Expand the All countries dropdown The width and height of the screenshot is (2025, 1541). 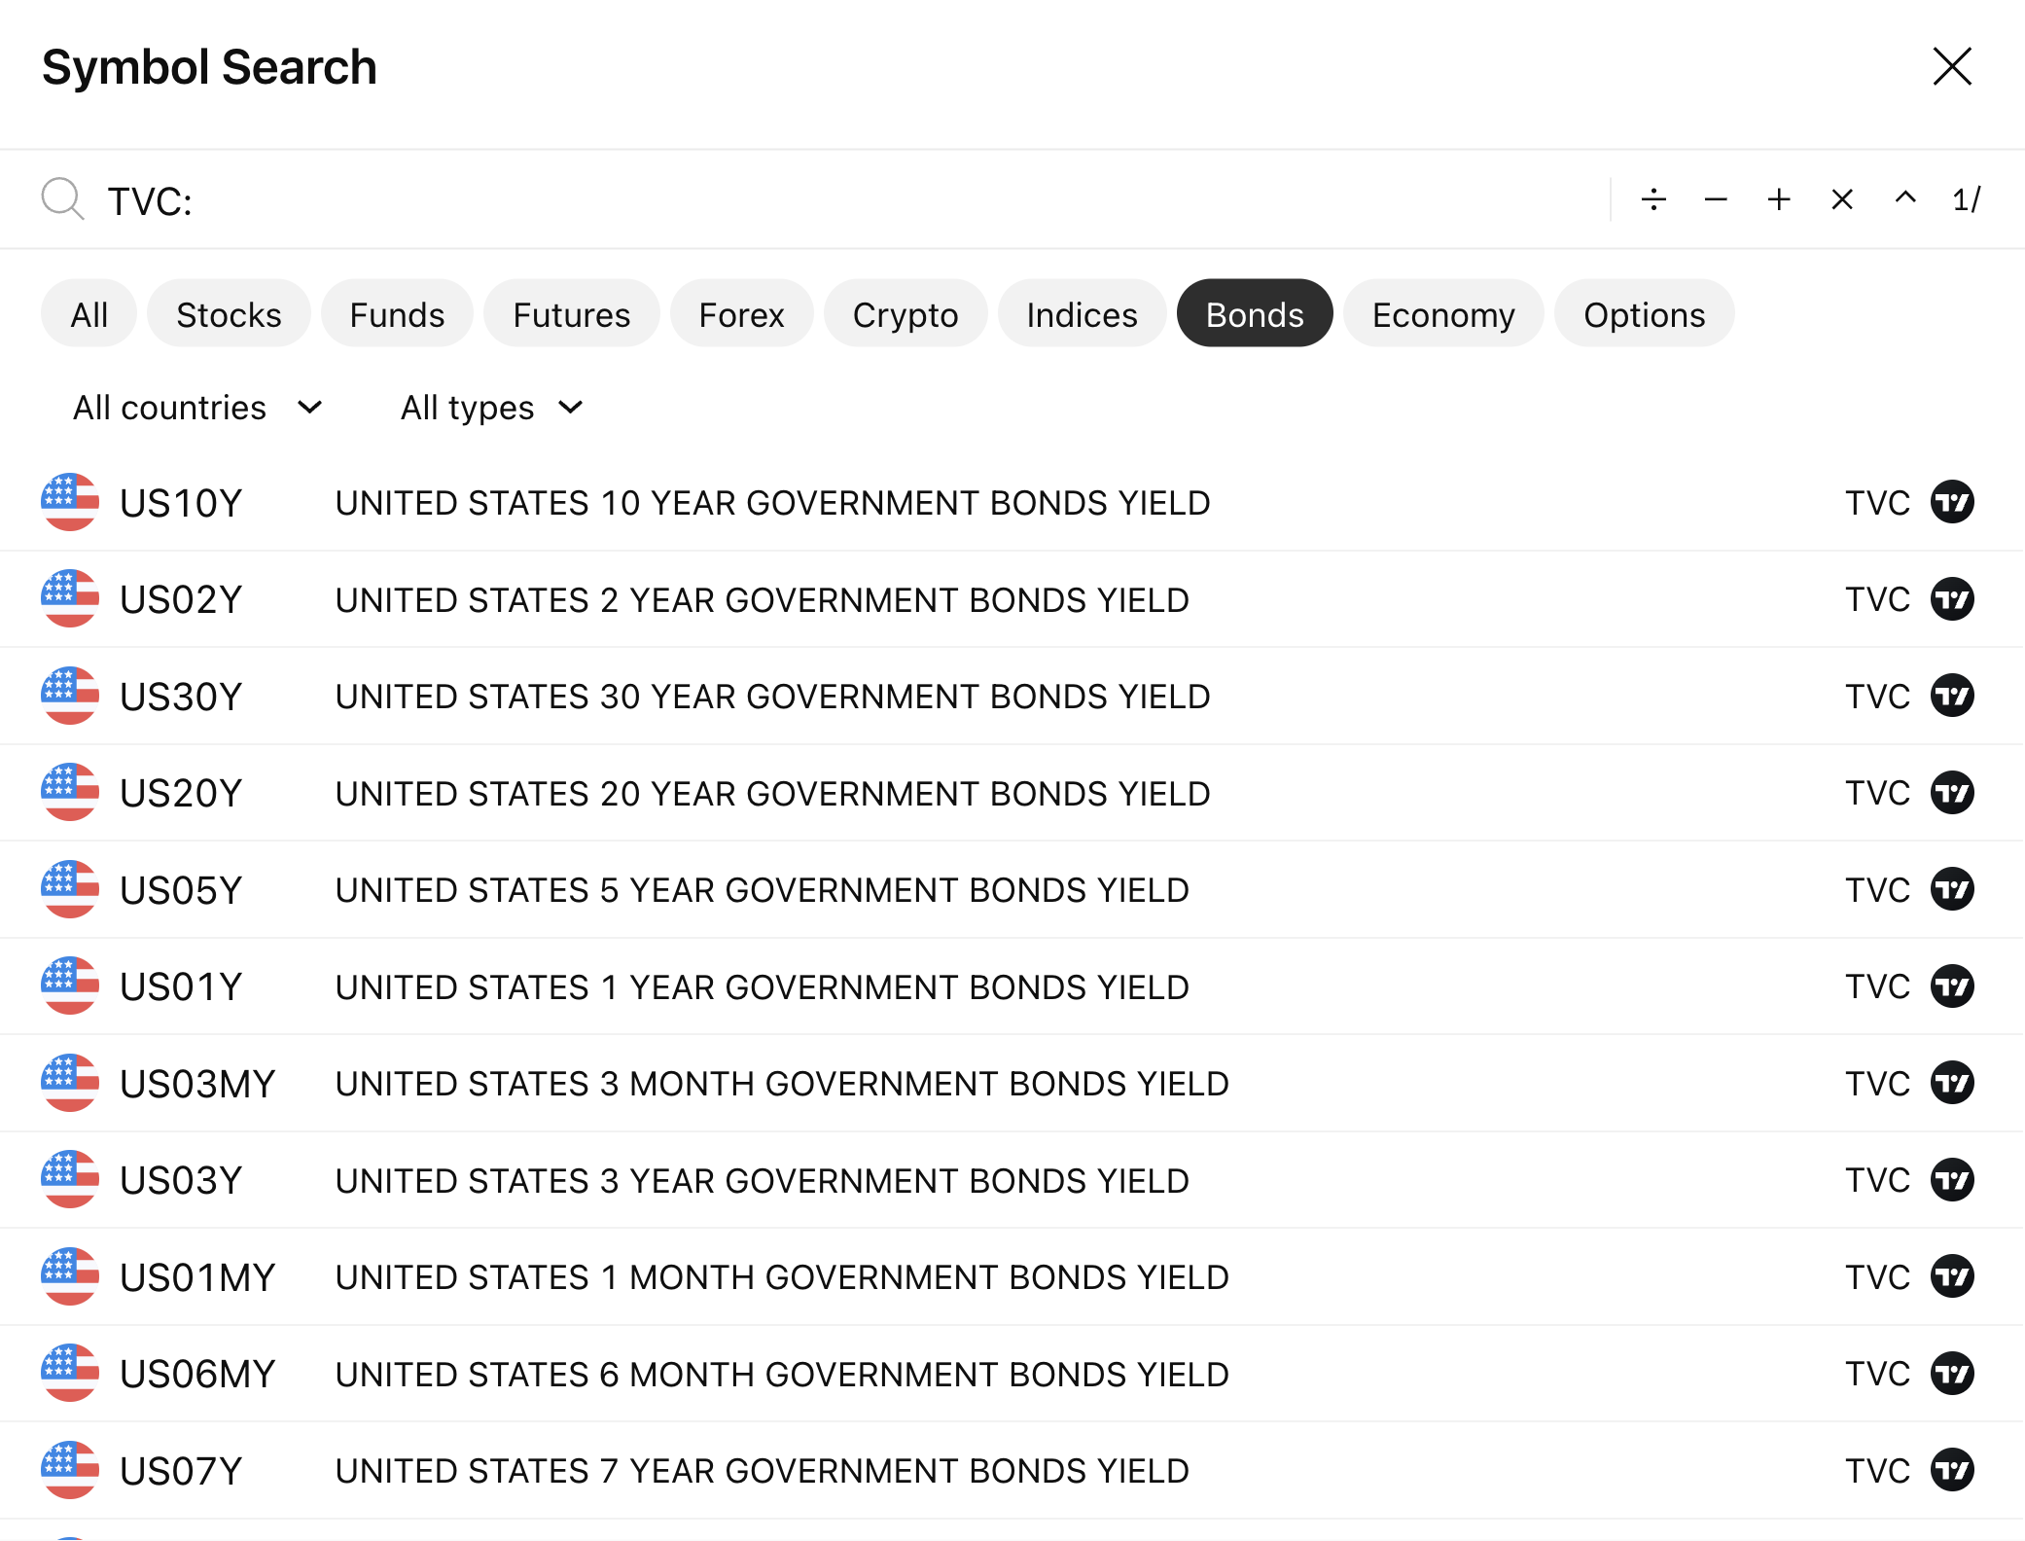[x=197, y=408]
